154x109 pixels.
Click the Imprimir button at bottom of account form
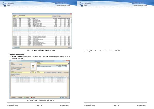coord(62,98)
